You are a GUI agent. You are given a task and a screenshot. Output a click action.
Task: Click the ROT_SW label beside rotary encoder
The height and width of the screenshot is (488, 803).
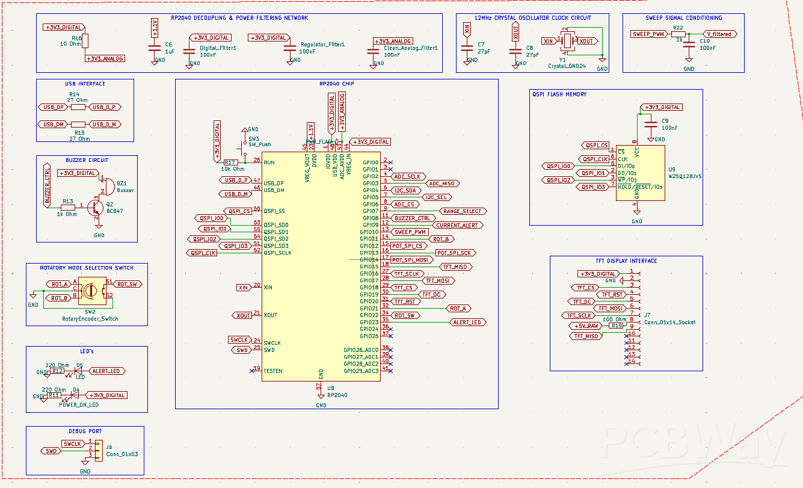[127, 284]
